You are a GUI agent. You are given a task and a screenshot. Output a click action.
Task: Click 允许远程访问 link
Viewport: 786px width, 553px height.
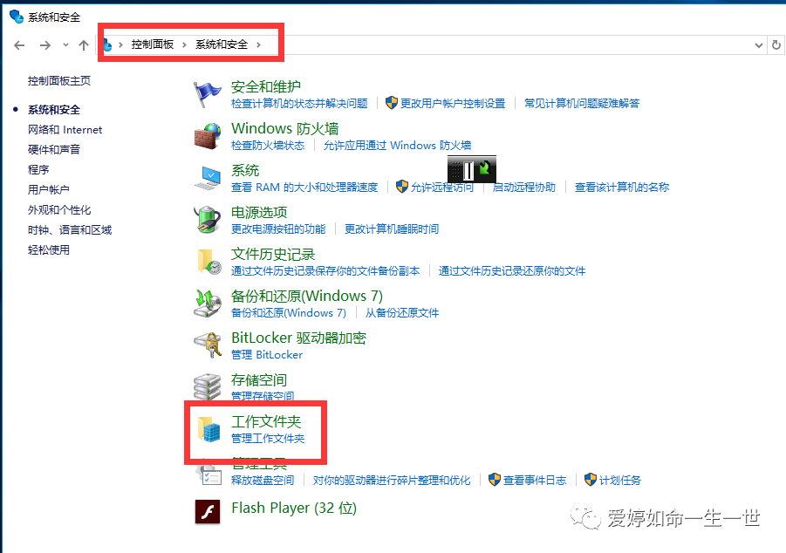click(x=442, y=188)
